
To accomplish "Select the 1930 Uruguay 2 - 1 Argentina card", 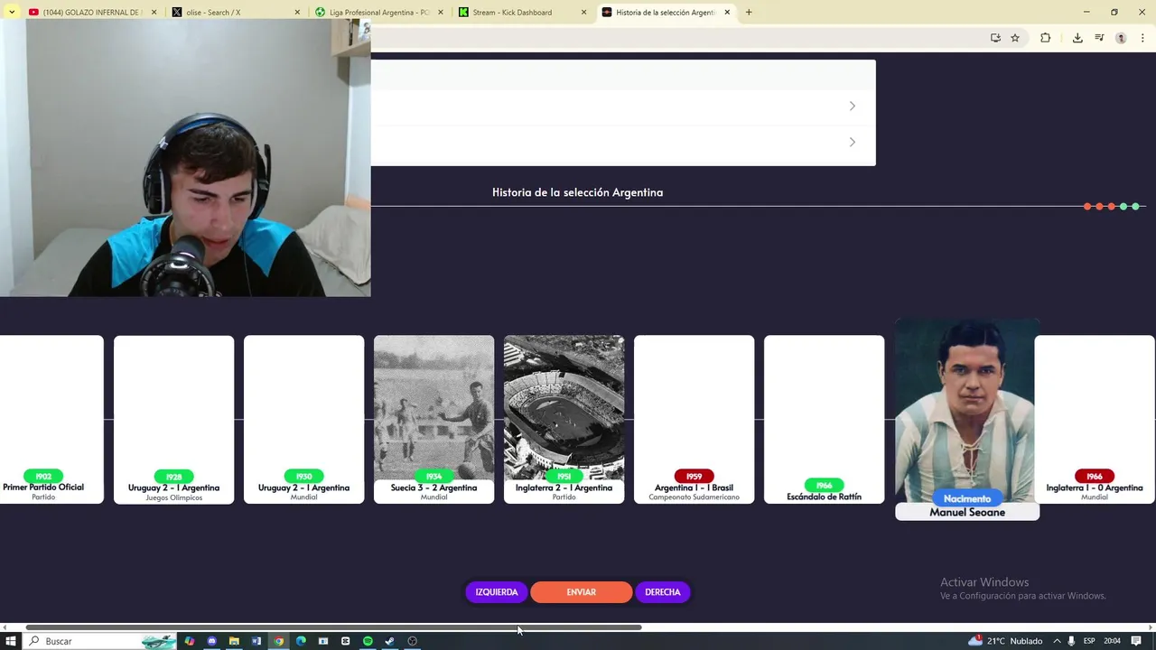I will pos(303,420).
